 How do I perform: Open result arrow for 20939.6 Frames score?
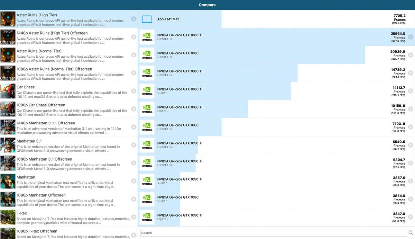pyautogui.click(x=411, y=55)
